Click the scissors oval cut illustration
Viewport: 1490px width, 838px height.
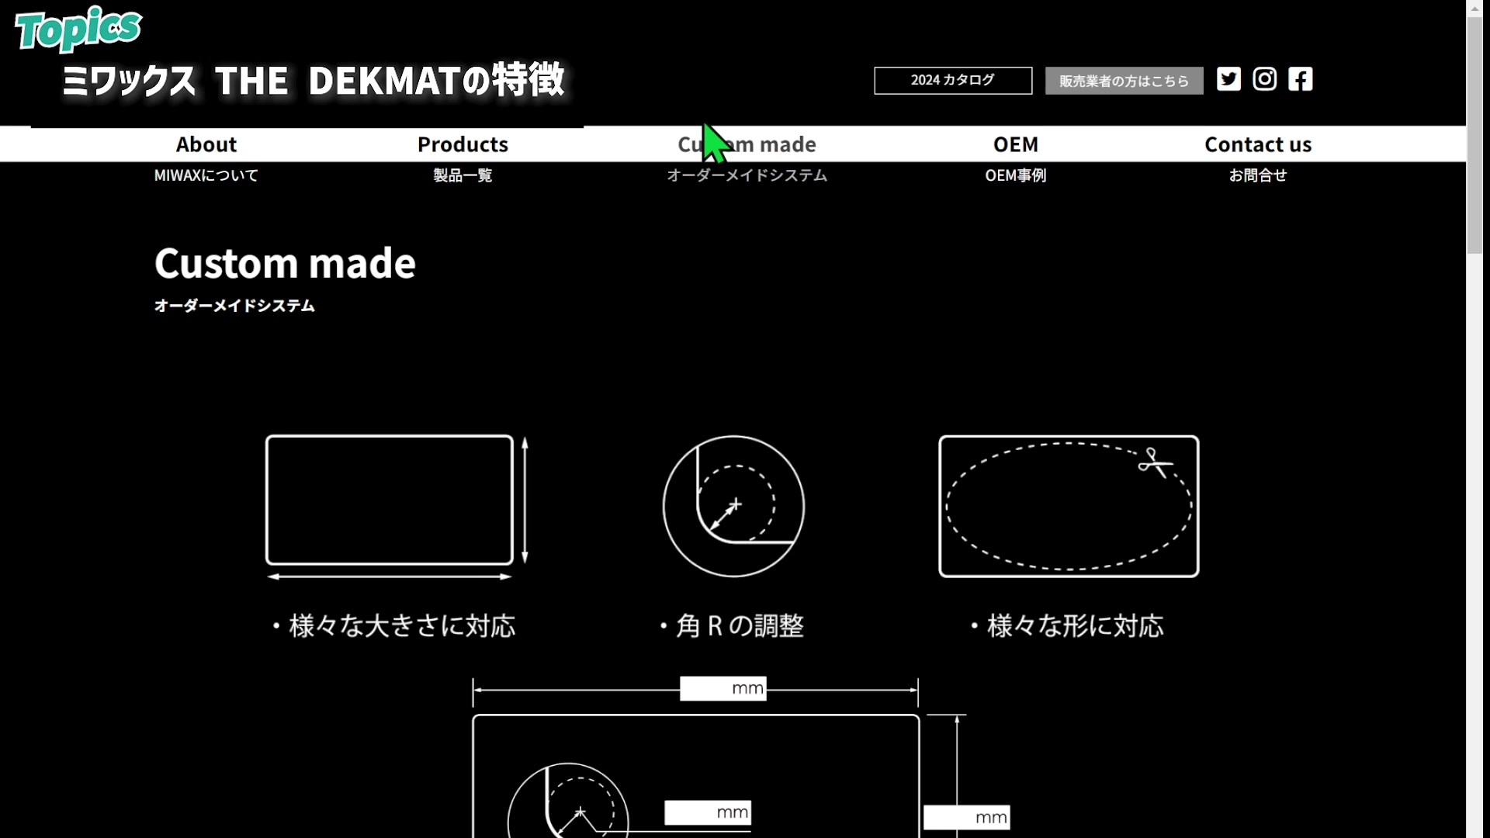pyautogui.click(x=1069, y=506)
